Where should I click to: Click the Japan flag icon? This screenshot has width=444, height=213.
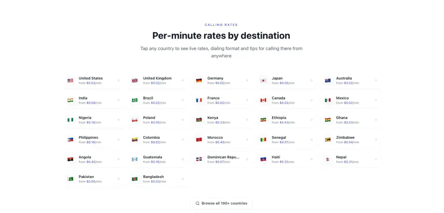(x=263, y=80)
